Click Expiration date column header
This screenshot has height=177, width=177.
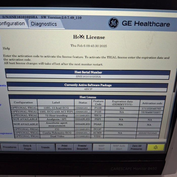click(122, 103)
